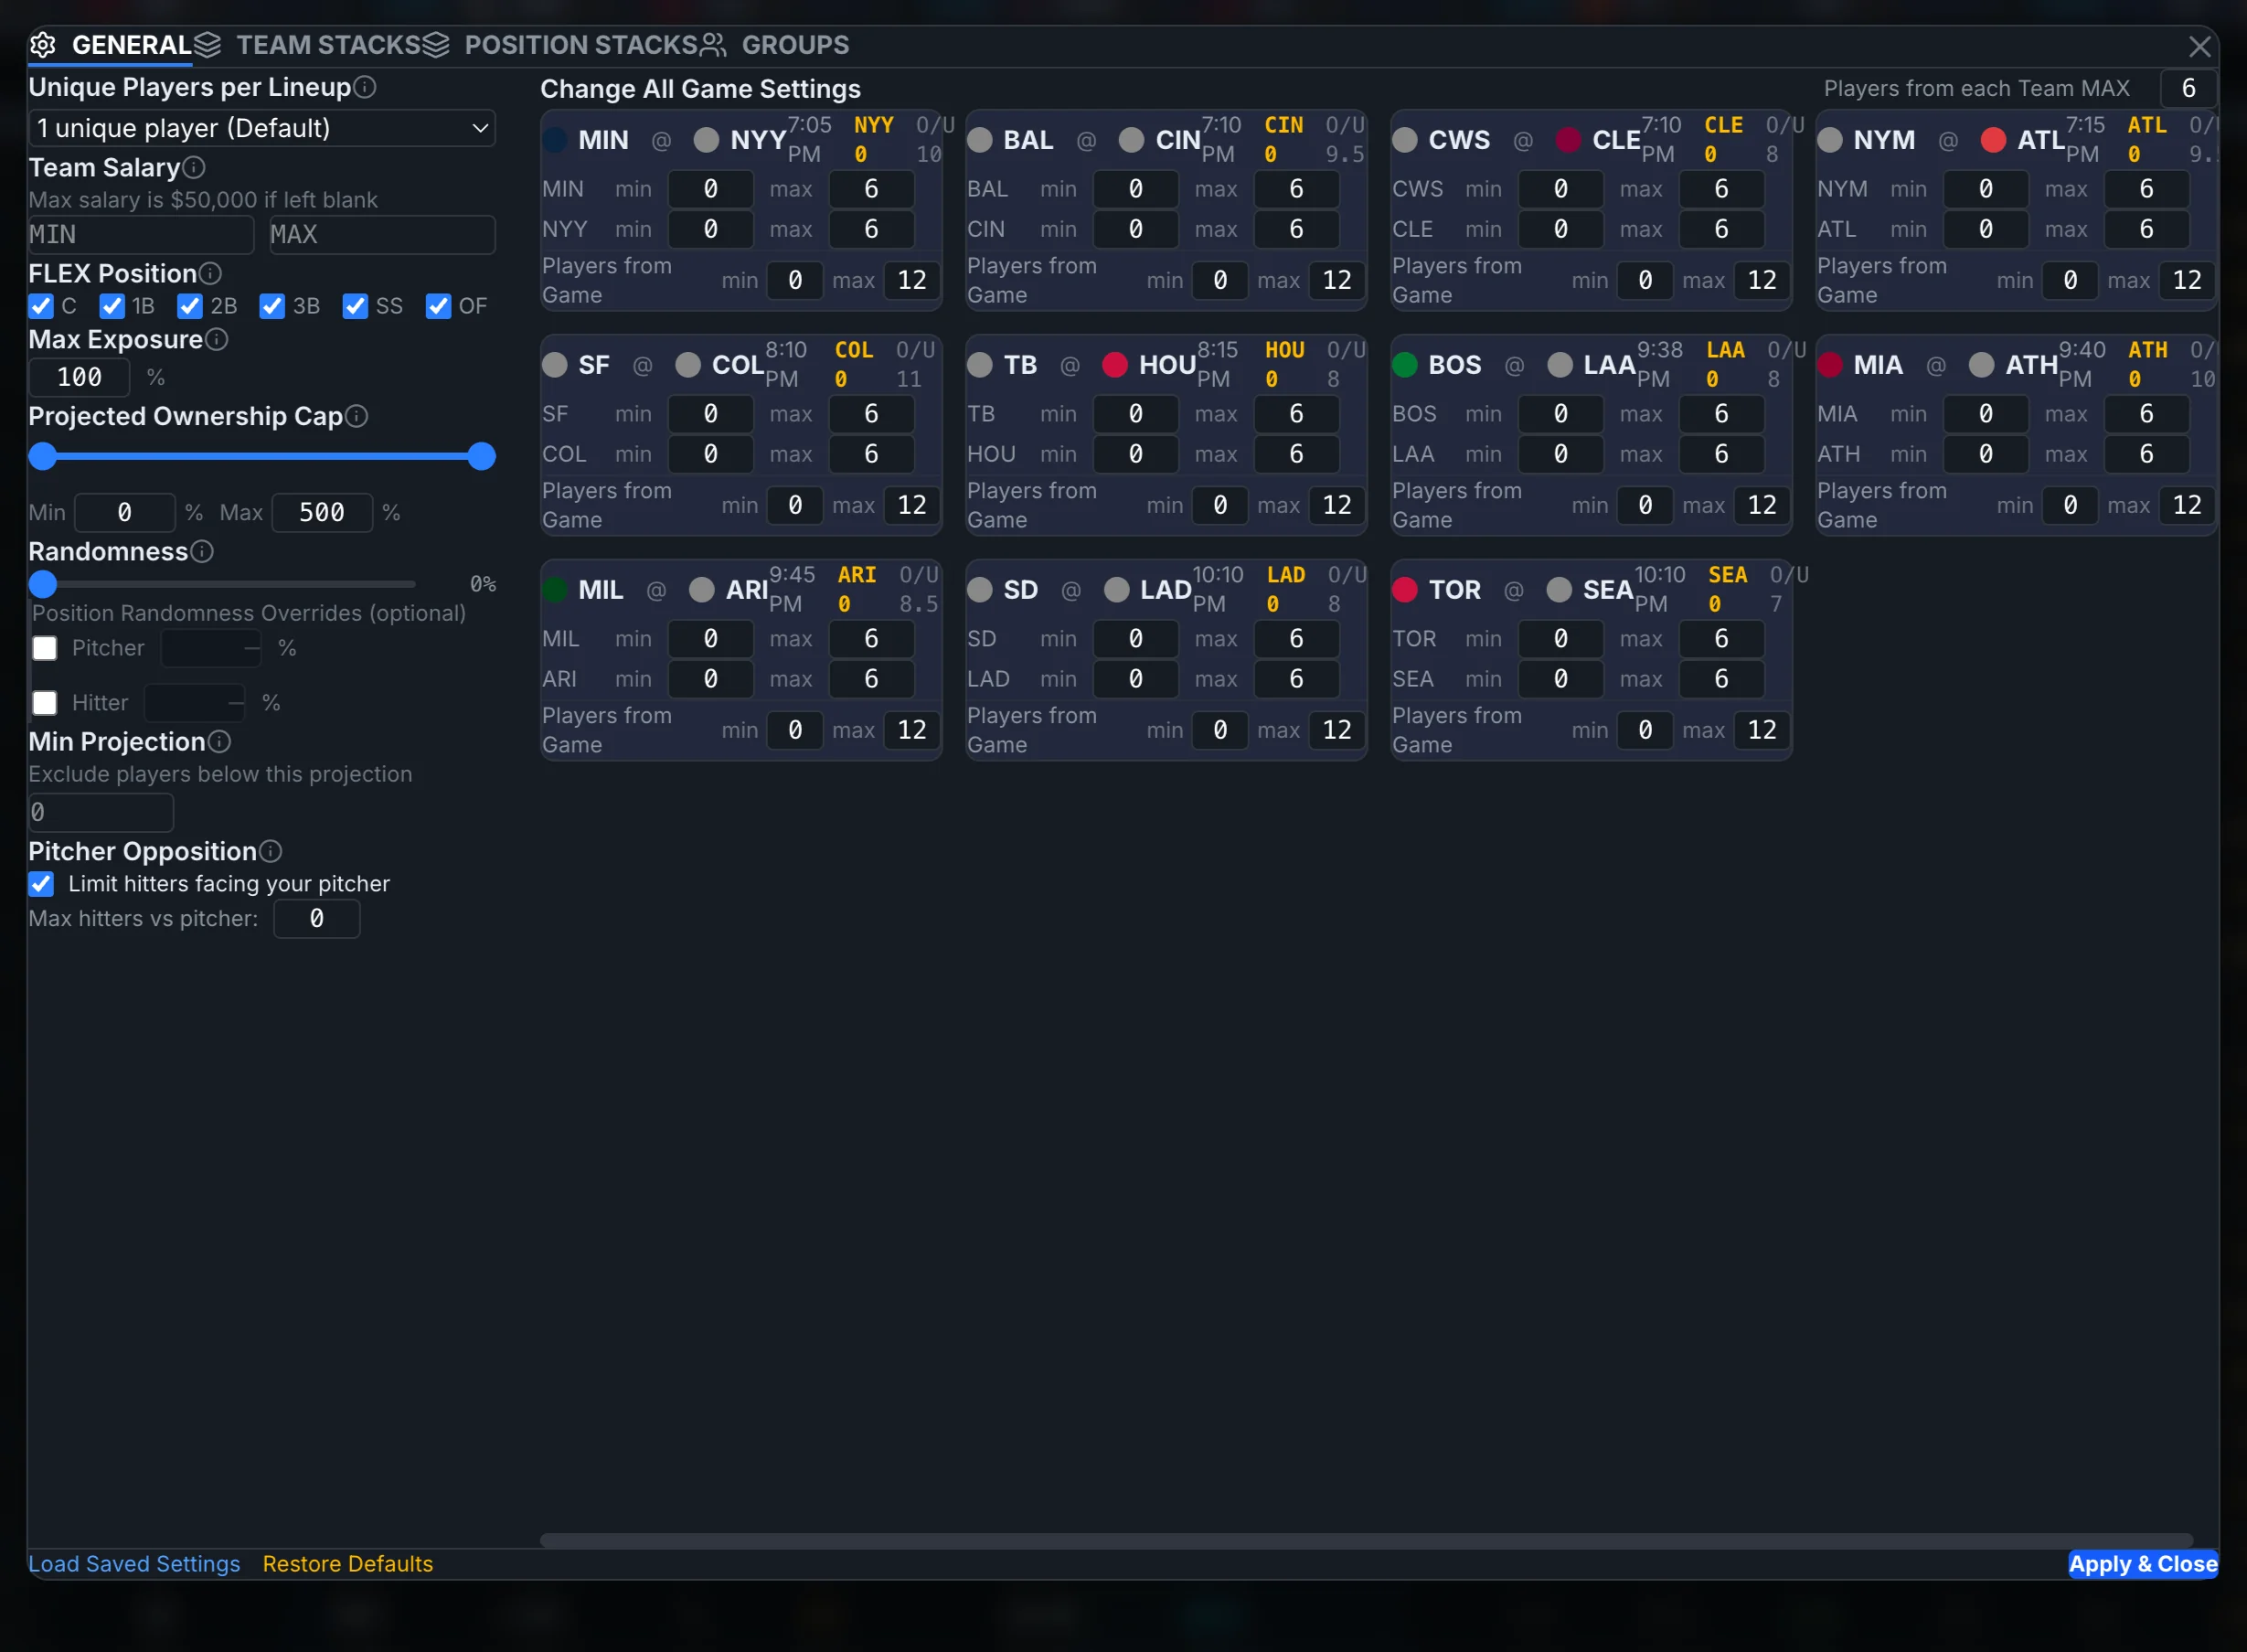Click the NYY team logo in the first game
The width and height of the screenshot is (2247, 1652).
click(706, 140)
